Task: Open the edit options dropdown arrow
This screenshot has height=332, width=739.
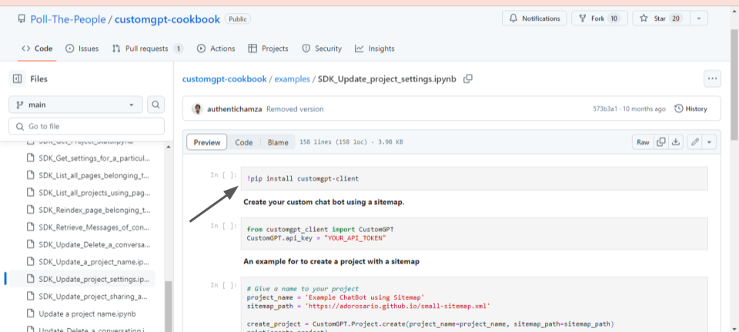Action: pyautogui.click(x=709, y=142)
